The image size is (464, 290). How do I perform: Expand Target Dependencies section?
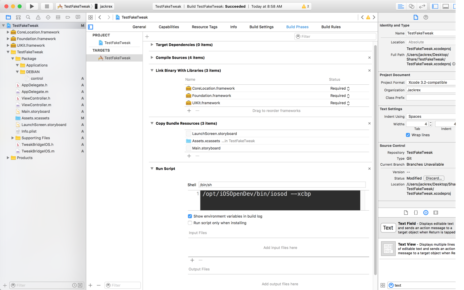(x=152, y=45)
